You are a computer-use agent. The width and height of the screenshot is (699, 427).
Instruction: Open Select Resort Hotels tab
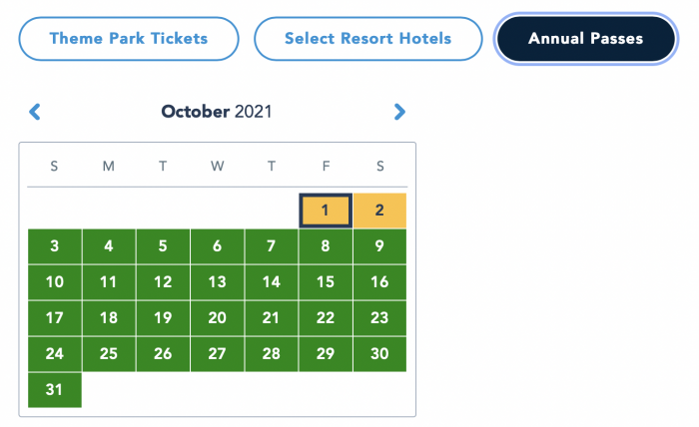coord(368,39)
